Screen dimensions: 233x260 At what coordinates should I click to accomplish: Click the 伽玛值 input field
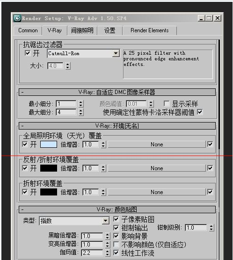point(92,253)
